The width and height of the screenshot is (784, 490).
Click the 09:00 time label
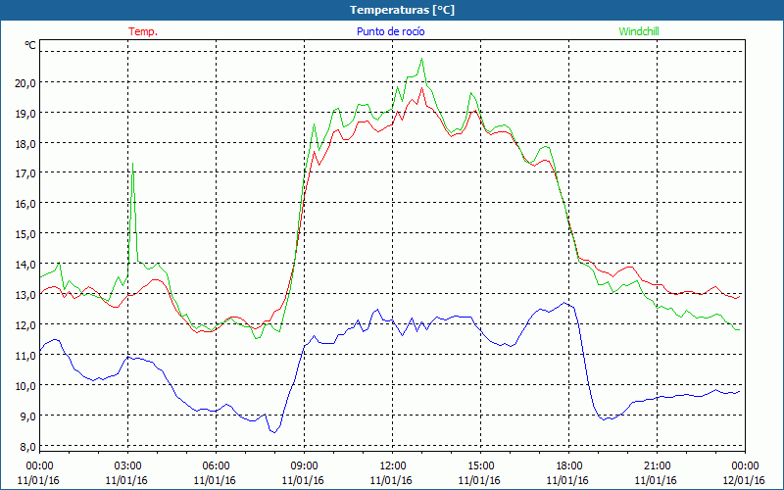304,466
